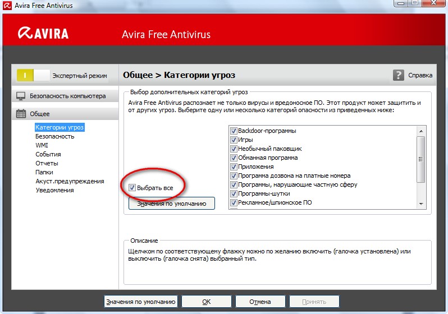Open the События settings page
Viewport: 448px width, 314px height.
tap(48, 154)
